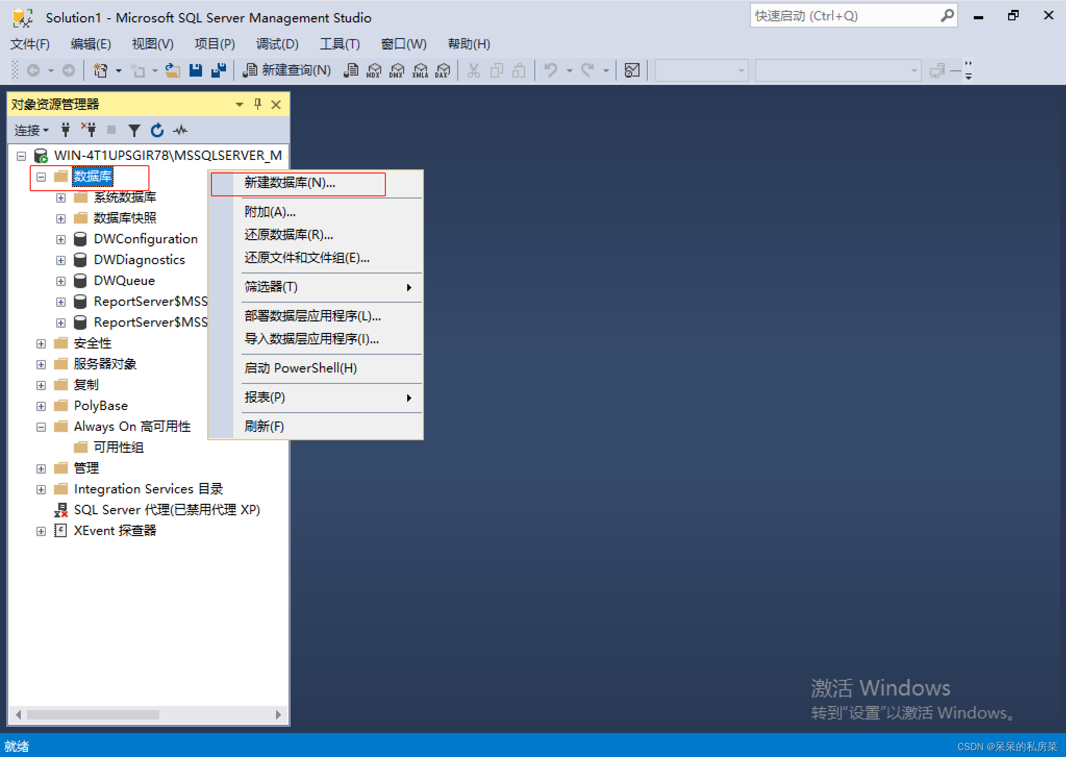Click the Disconnect plug icon in Object Explorer
This screenshot has width=1066, height=757.
[89, 130]
